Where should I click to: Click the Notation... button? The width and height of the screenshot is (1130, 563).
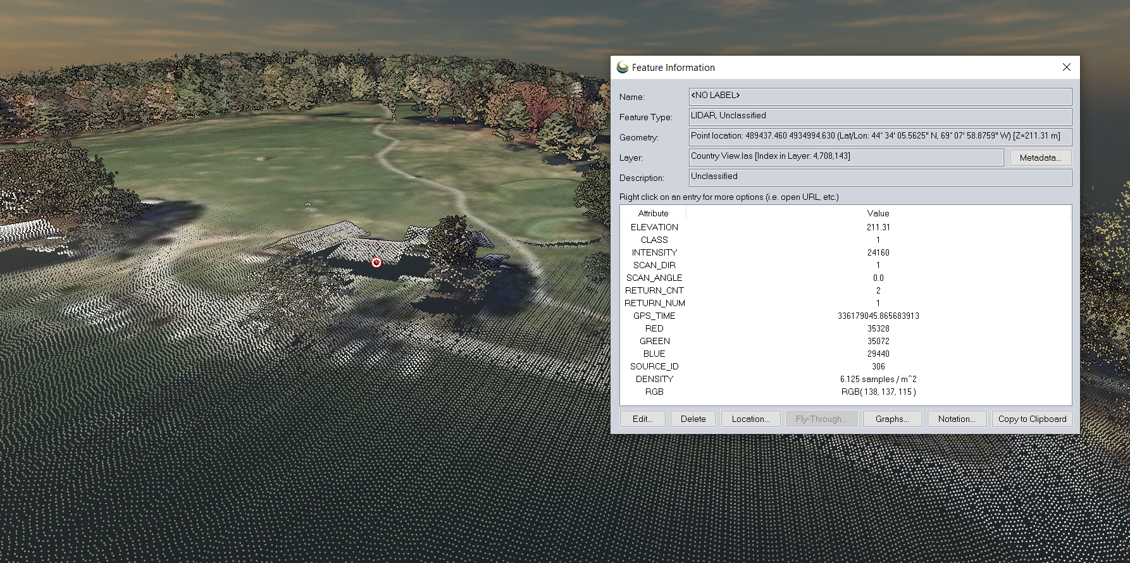(957, 419)
